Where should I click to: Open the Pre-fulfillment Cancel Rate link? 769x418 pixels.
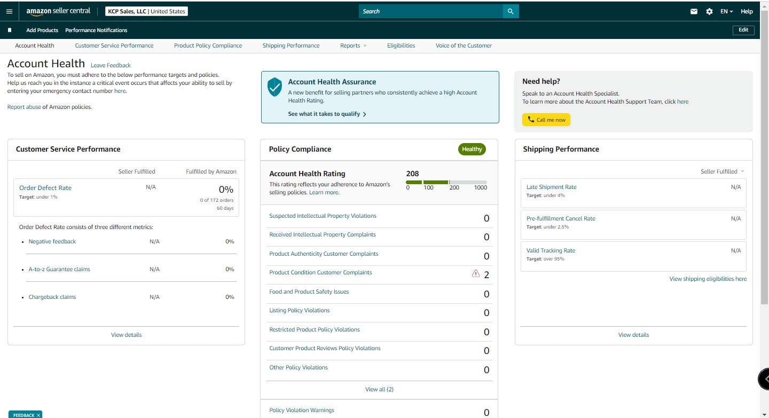pyautogui.click(x=561, y=219)
